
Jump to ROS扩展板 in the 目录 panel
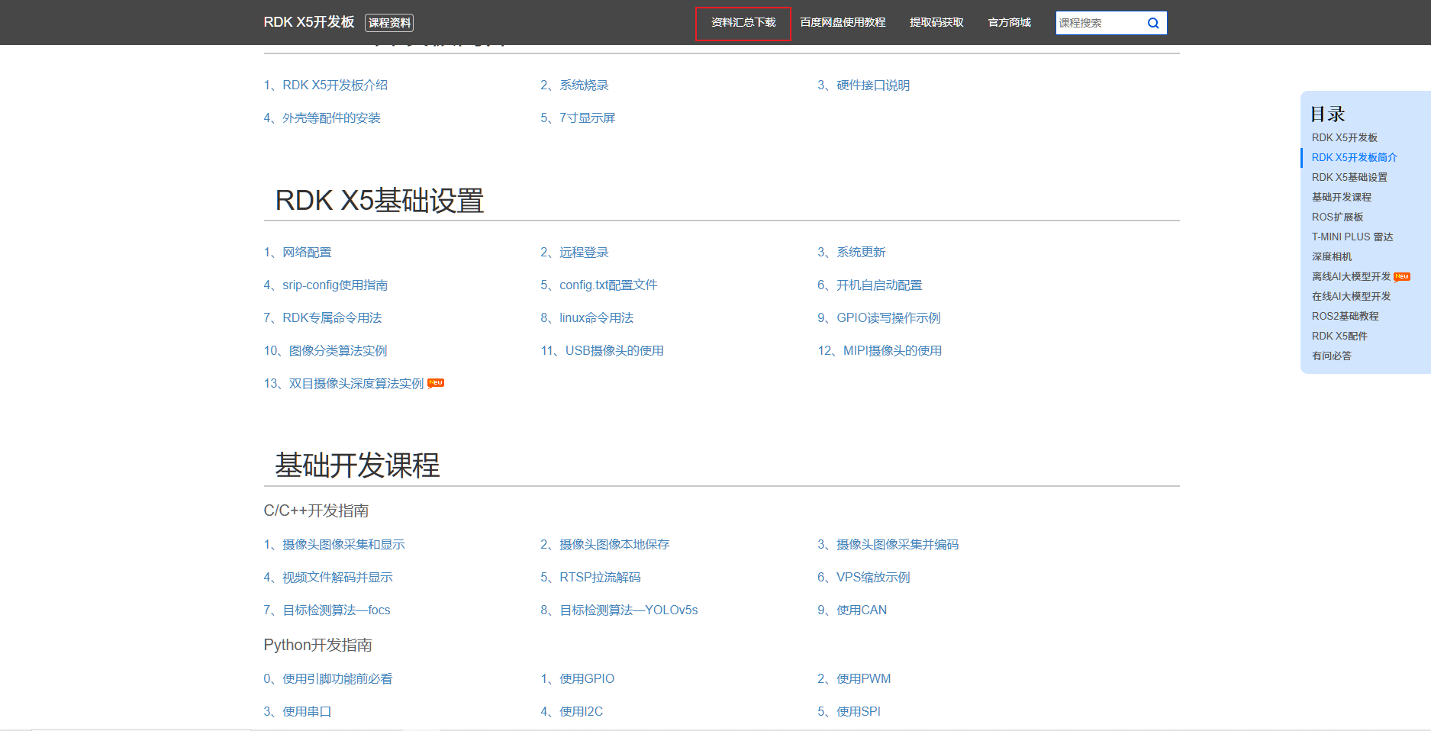[x=1337, y=217]
